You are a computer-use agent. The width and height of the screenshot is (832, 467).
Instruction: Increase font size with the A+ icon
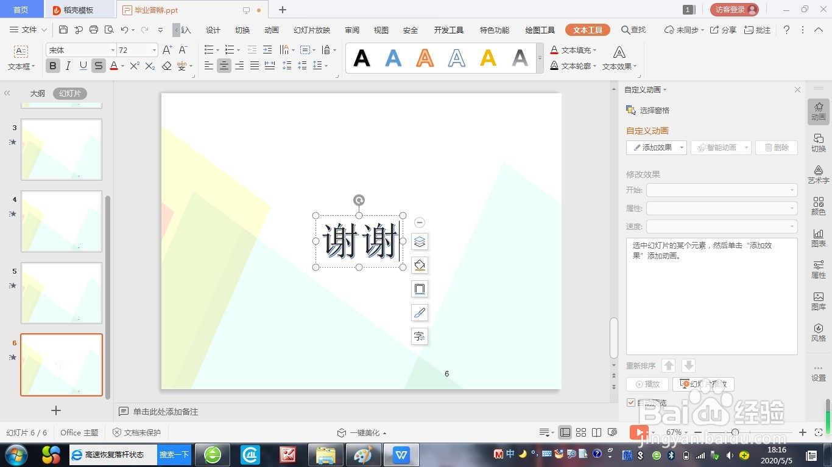point(168,50)
